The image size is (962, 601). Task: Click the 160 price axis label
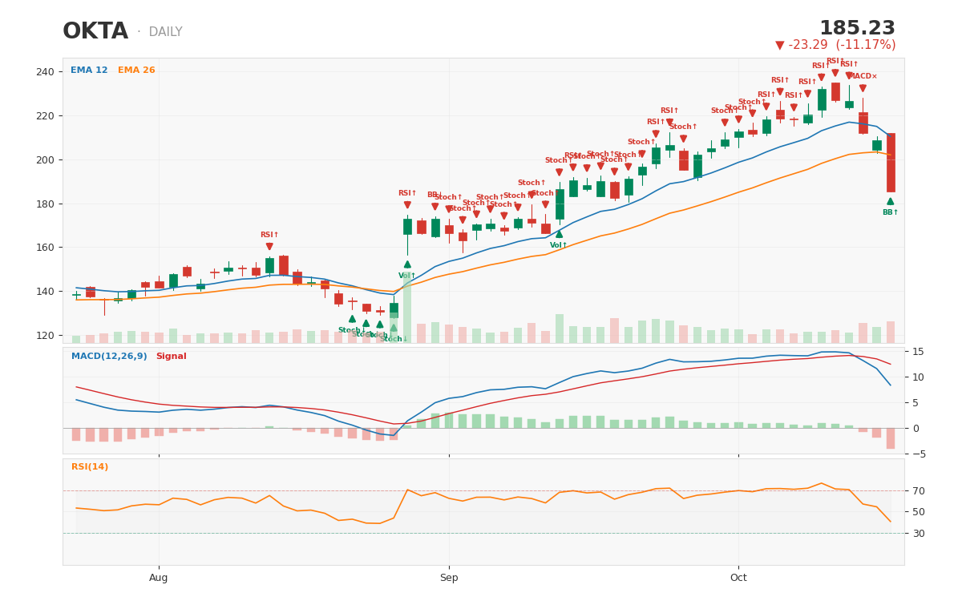click(46, 248)
